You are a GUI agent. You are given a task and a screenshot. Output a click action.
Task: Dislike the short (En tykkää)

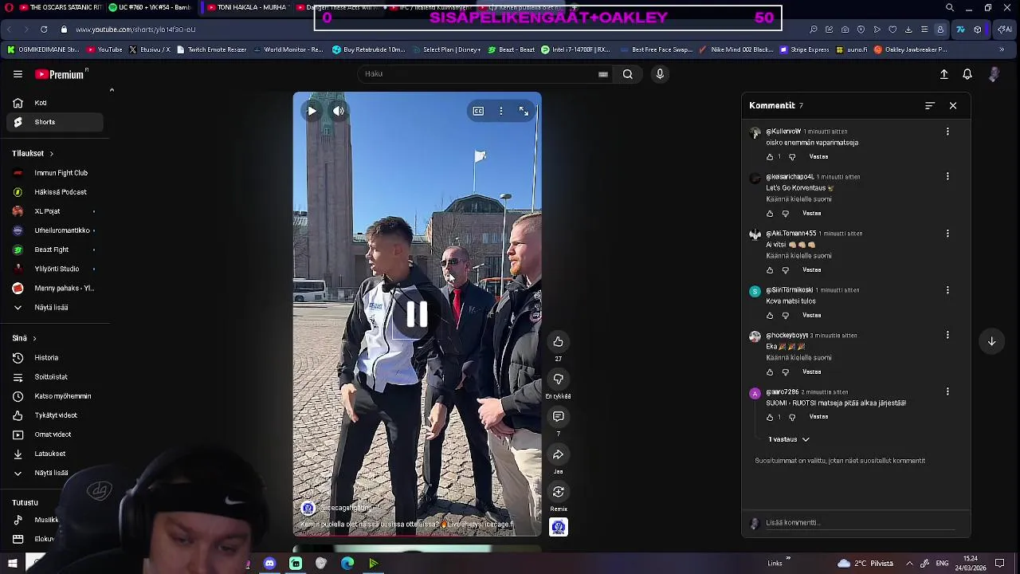tap(559, 379)
